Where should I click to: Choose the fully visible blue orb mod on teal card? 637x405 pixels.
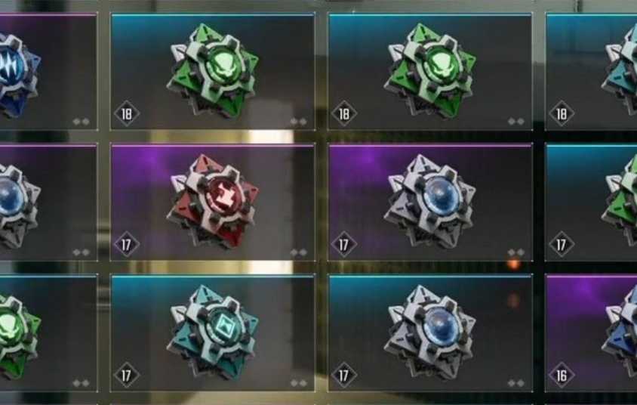[430, 333]
